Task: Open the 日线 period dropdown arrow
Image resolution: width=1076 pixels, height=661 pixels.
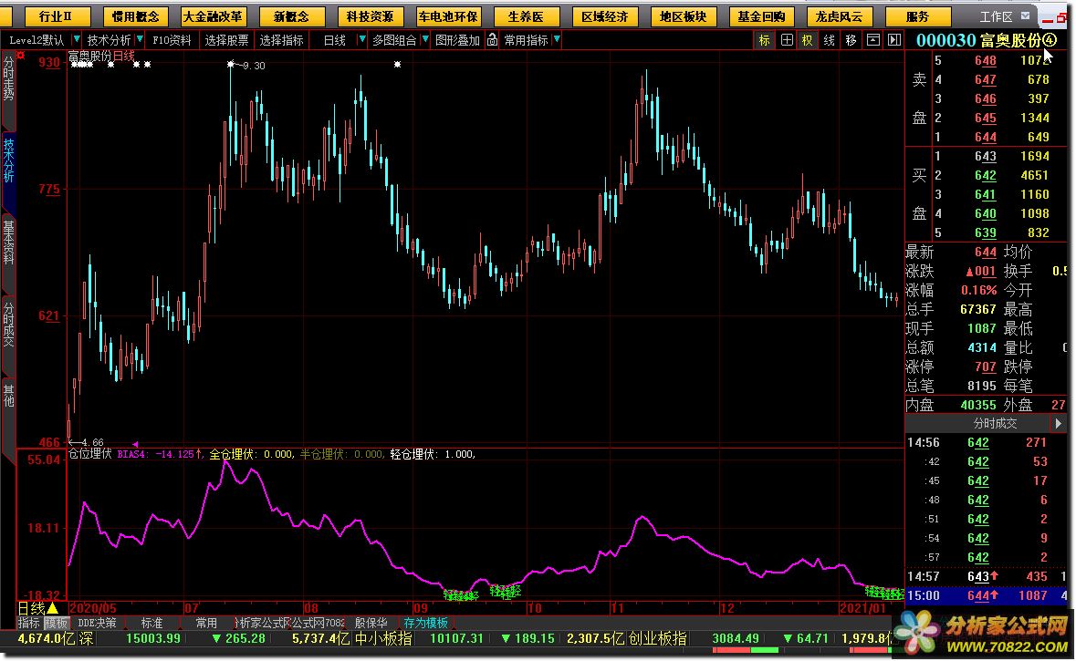Action: click(x=361, y=40)
